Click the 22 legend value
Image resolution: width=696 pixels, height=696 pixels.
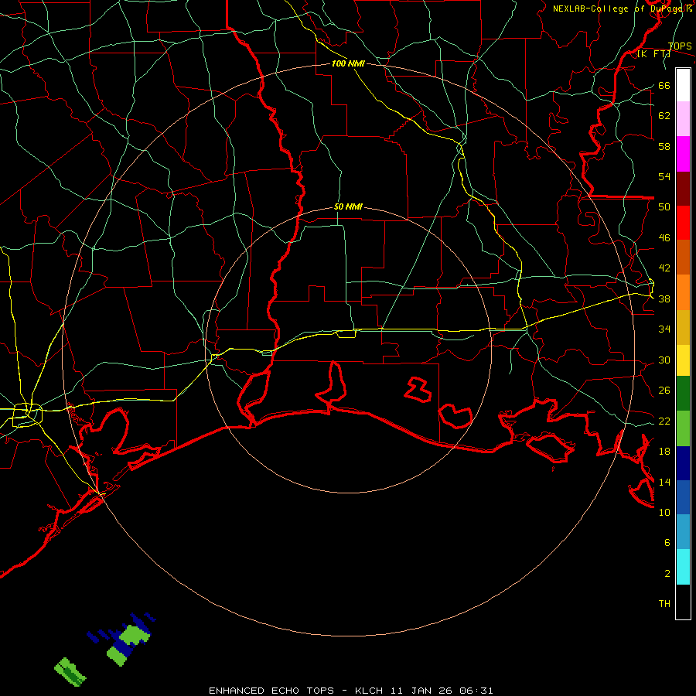pos(664,421)
